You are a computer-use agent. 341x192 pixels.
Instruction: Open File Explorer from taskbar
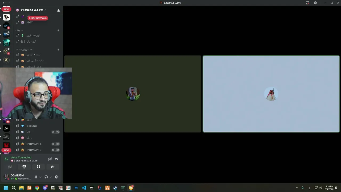[21, 188]
